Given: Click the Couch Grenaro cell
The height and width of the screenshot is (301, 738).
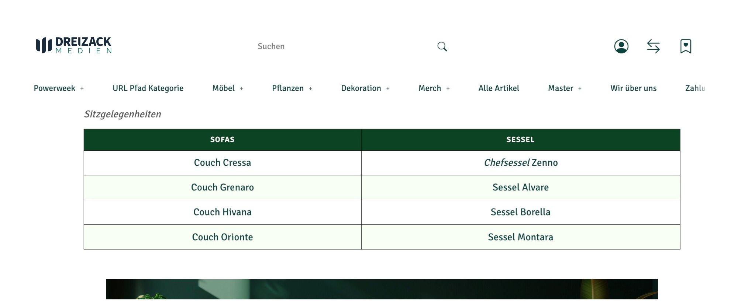Looking at the screenshot, I should click(223, 188).
